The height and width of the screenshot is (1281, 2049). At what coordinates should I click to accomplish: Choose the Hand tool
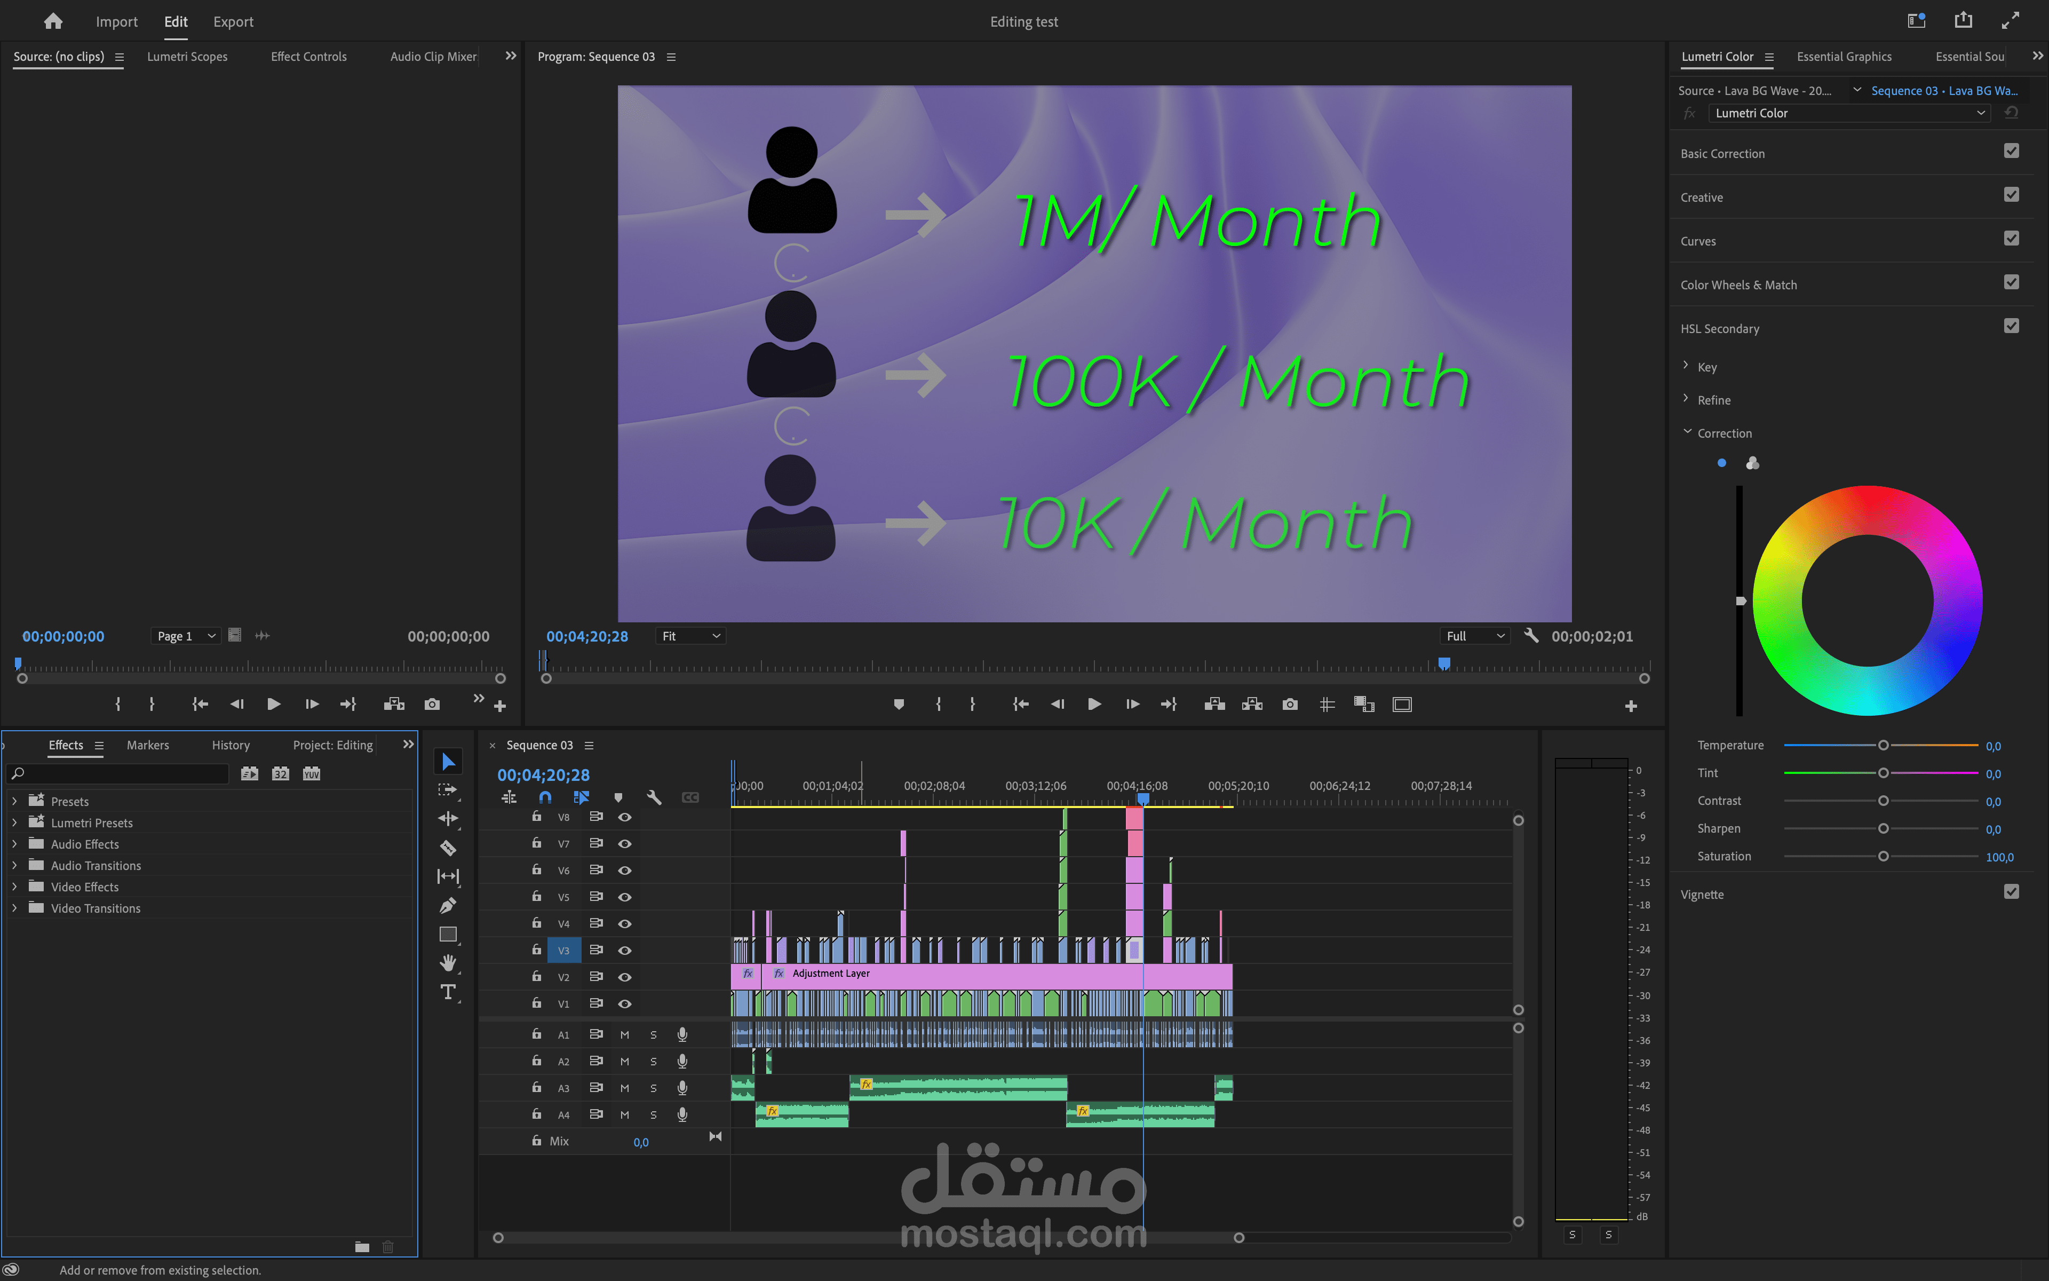pos(448,962)
